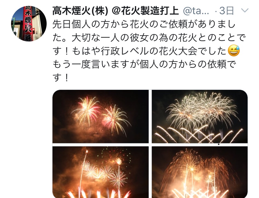The image size is (259, 198).
Task: Open the 高木煙火 profile avatar
Action: (x=29, y=23)
